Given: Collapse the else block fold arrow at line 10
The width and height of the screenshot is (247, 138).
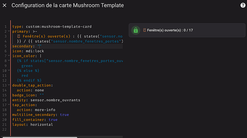Looking at the screenshot, I should [x=9, y=70].
